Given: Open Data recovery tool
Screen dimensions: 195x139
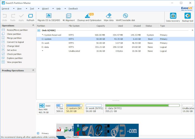Looking at the screenshot, I should [173, 16].
